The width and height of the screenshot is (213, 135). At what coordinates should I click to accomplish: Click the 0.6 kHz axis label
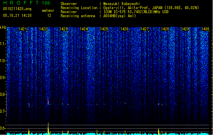point(3,128)
